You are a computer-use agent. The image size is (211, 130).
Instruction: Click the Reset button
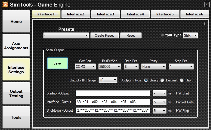[131, 36]
